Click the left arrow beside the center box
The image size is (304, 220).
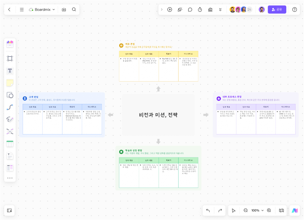[111, 115]
